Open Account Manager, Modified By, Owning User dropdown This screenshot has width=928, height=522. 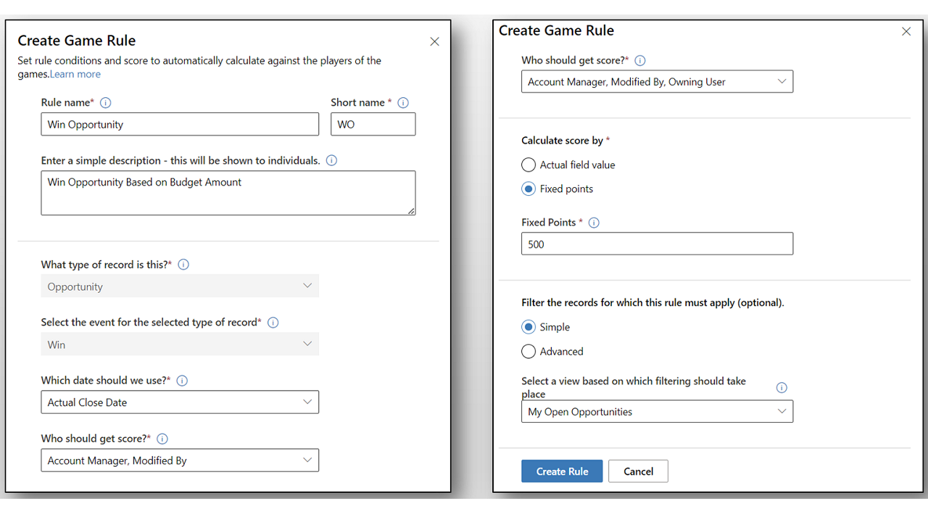point(657,81)
